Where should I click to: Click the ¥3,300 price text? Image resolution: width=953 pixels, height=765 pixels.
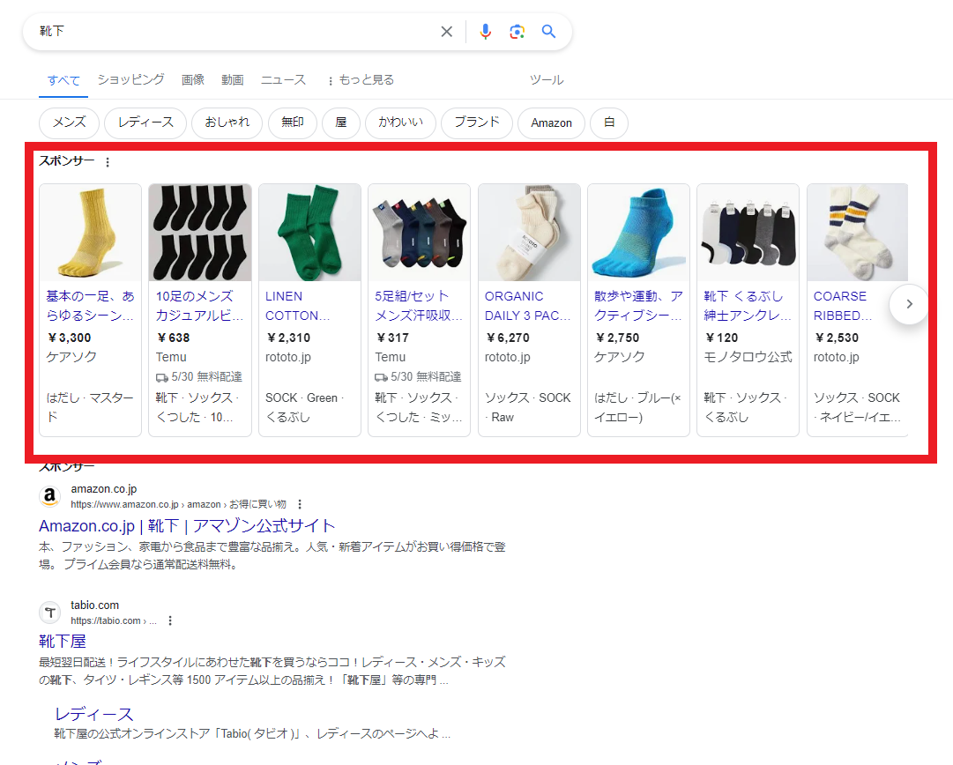click(70, 338)
